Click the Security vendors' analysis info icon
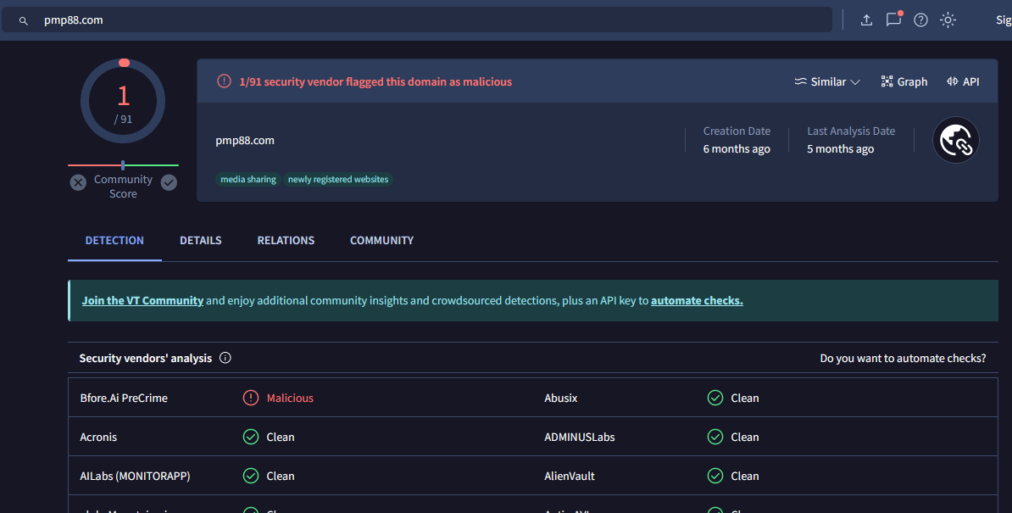Image resolution: width=1012 pixels, height=513 pixels. pyautogui.click(x=225, y=358)
